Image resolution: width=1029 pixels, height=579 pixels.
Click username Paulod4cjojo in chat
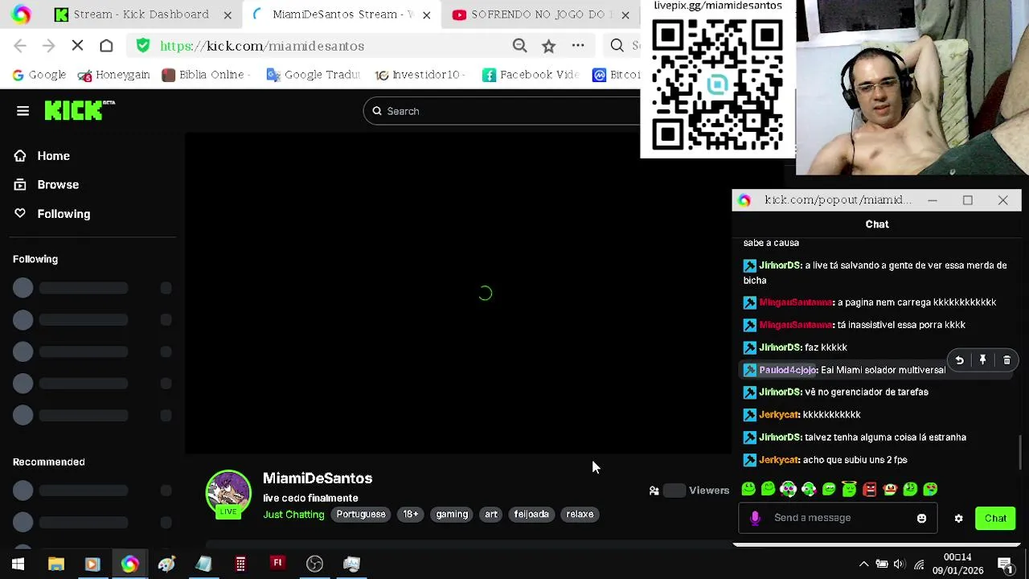[x=788, y=370]
